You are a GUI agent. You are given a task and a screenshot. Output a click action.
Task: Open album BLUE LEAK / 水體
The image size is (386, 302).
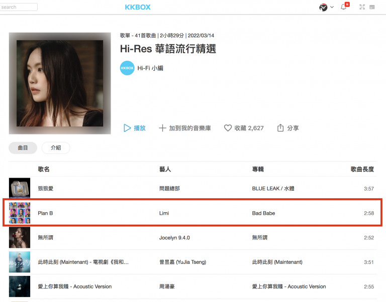(x=272, y=189)
